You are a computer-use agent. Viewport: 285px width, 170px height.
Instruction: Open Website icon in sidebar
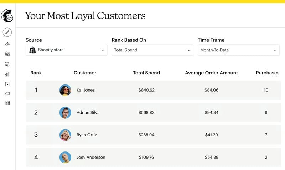[x=7, y=84]
